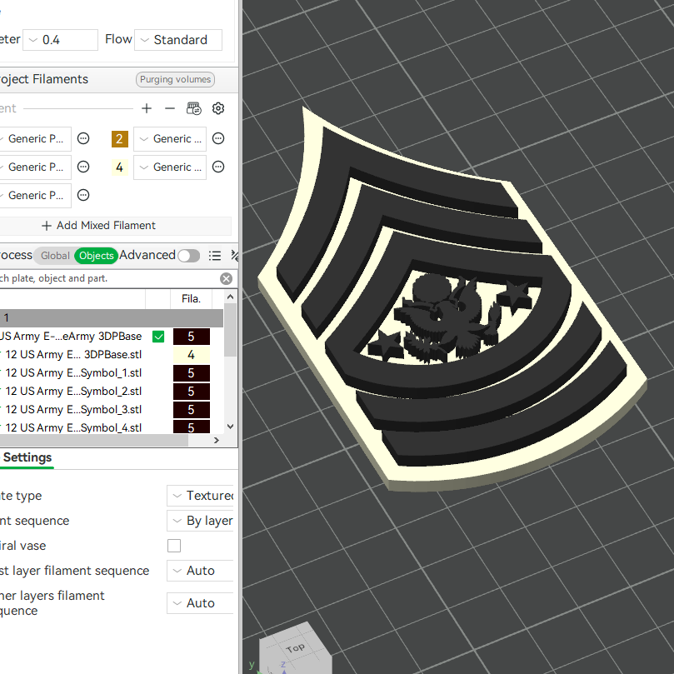Open process settings list icon
The width and height of the screenshot is (674, 674).
(x=214, y=256)
